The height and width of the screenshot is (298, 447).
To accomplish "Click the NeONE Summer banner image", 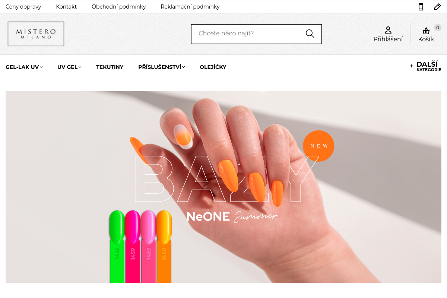I will [x=223, y=187].
